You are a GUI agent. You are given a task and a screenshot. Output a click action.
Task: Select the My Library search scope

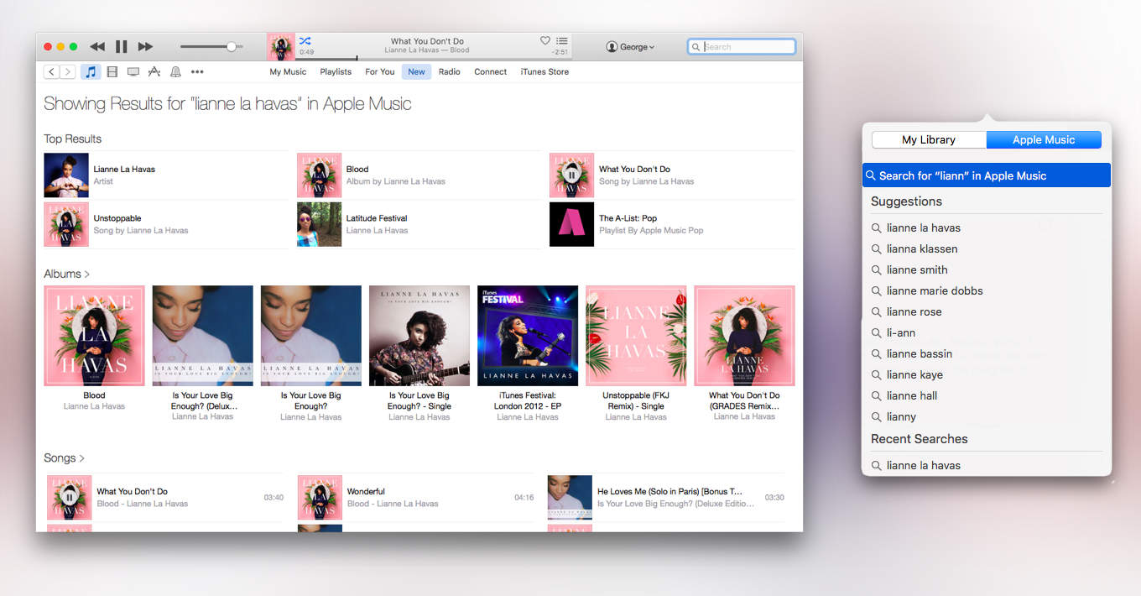coord(929,140)
